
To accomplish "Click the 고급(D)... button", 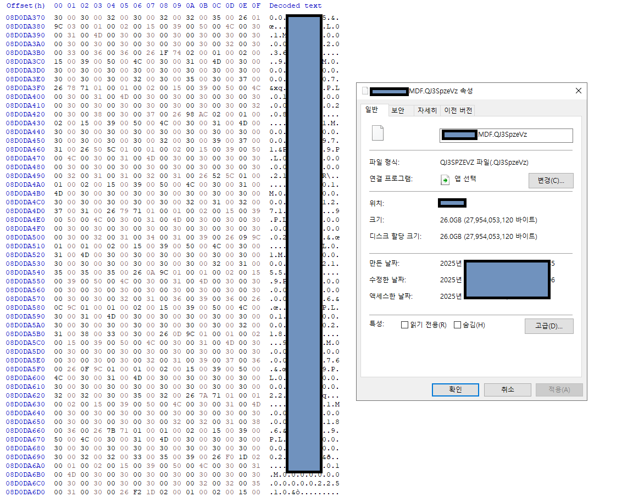I will click(548, 326).
